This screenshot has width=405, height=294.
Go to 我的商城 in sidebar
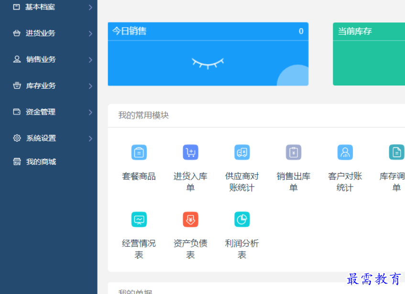pos(49,162)
